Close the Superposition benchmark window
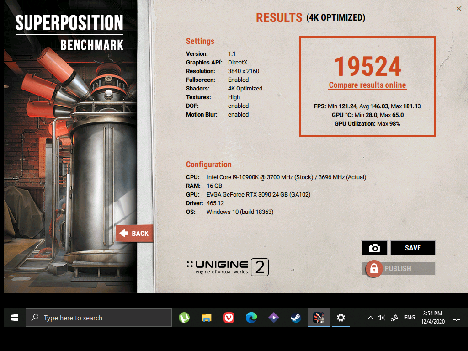468x351 pixels. 459,8
